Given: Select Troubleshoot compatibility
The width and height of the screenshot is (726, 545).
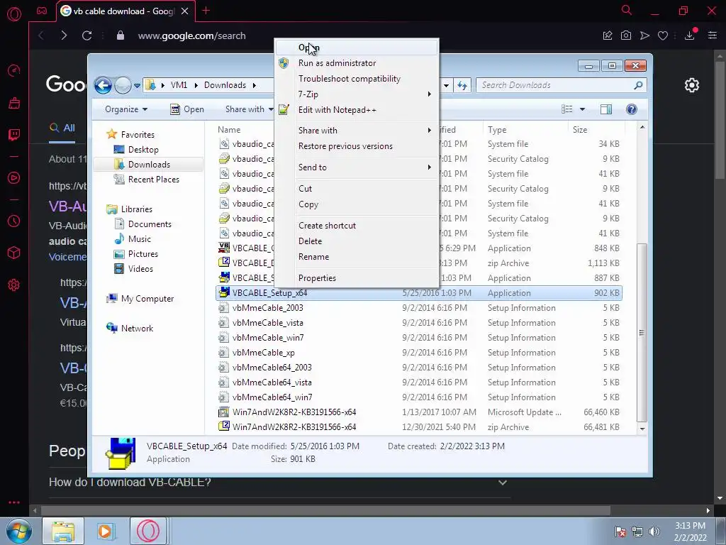Looking at the screenshot, I should tap(357, 79).
